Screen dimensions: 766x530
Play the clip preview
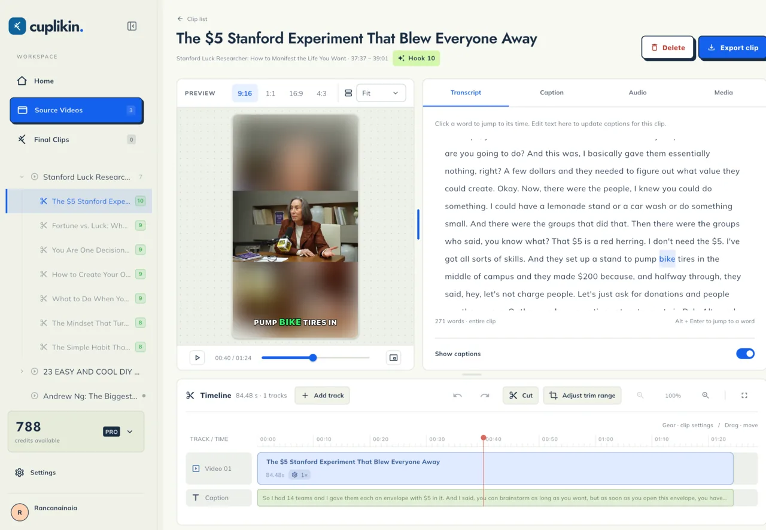[x=197, y=358]
